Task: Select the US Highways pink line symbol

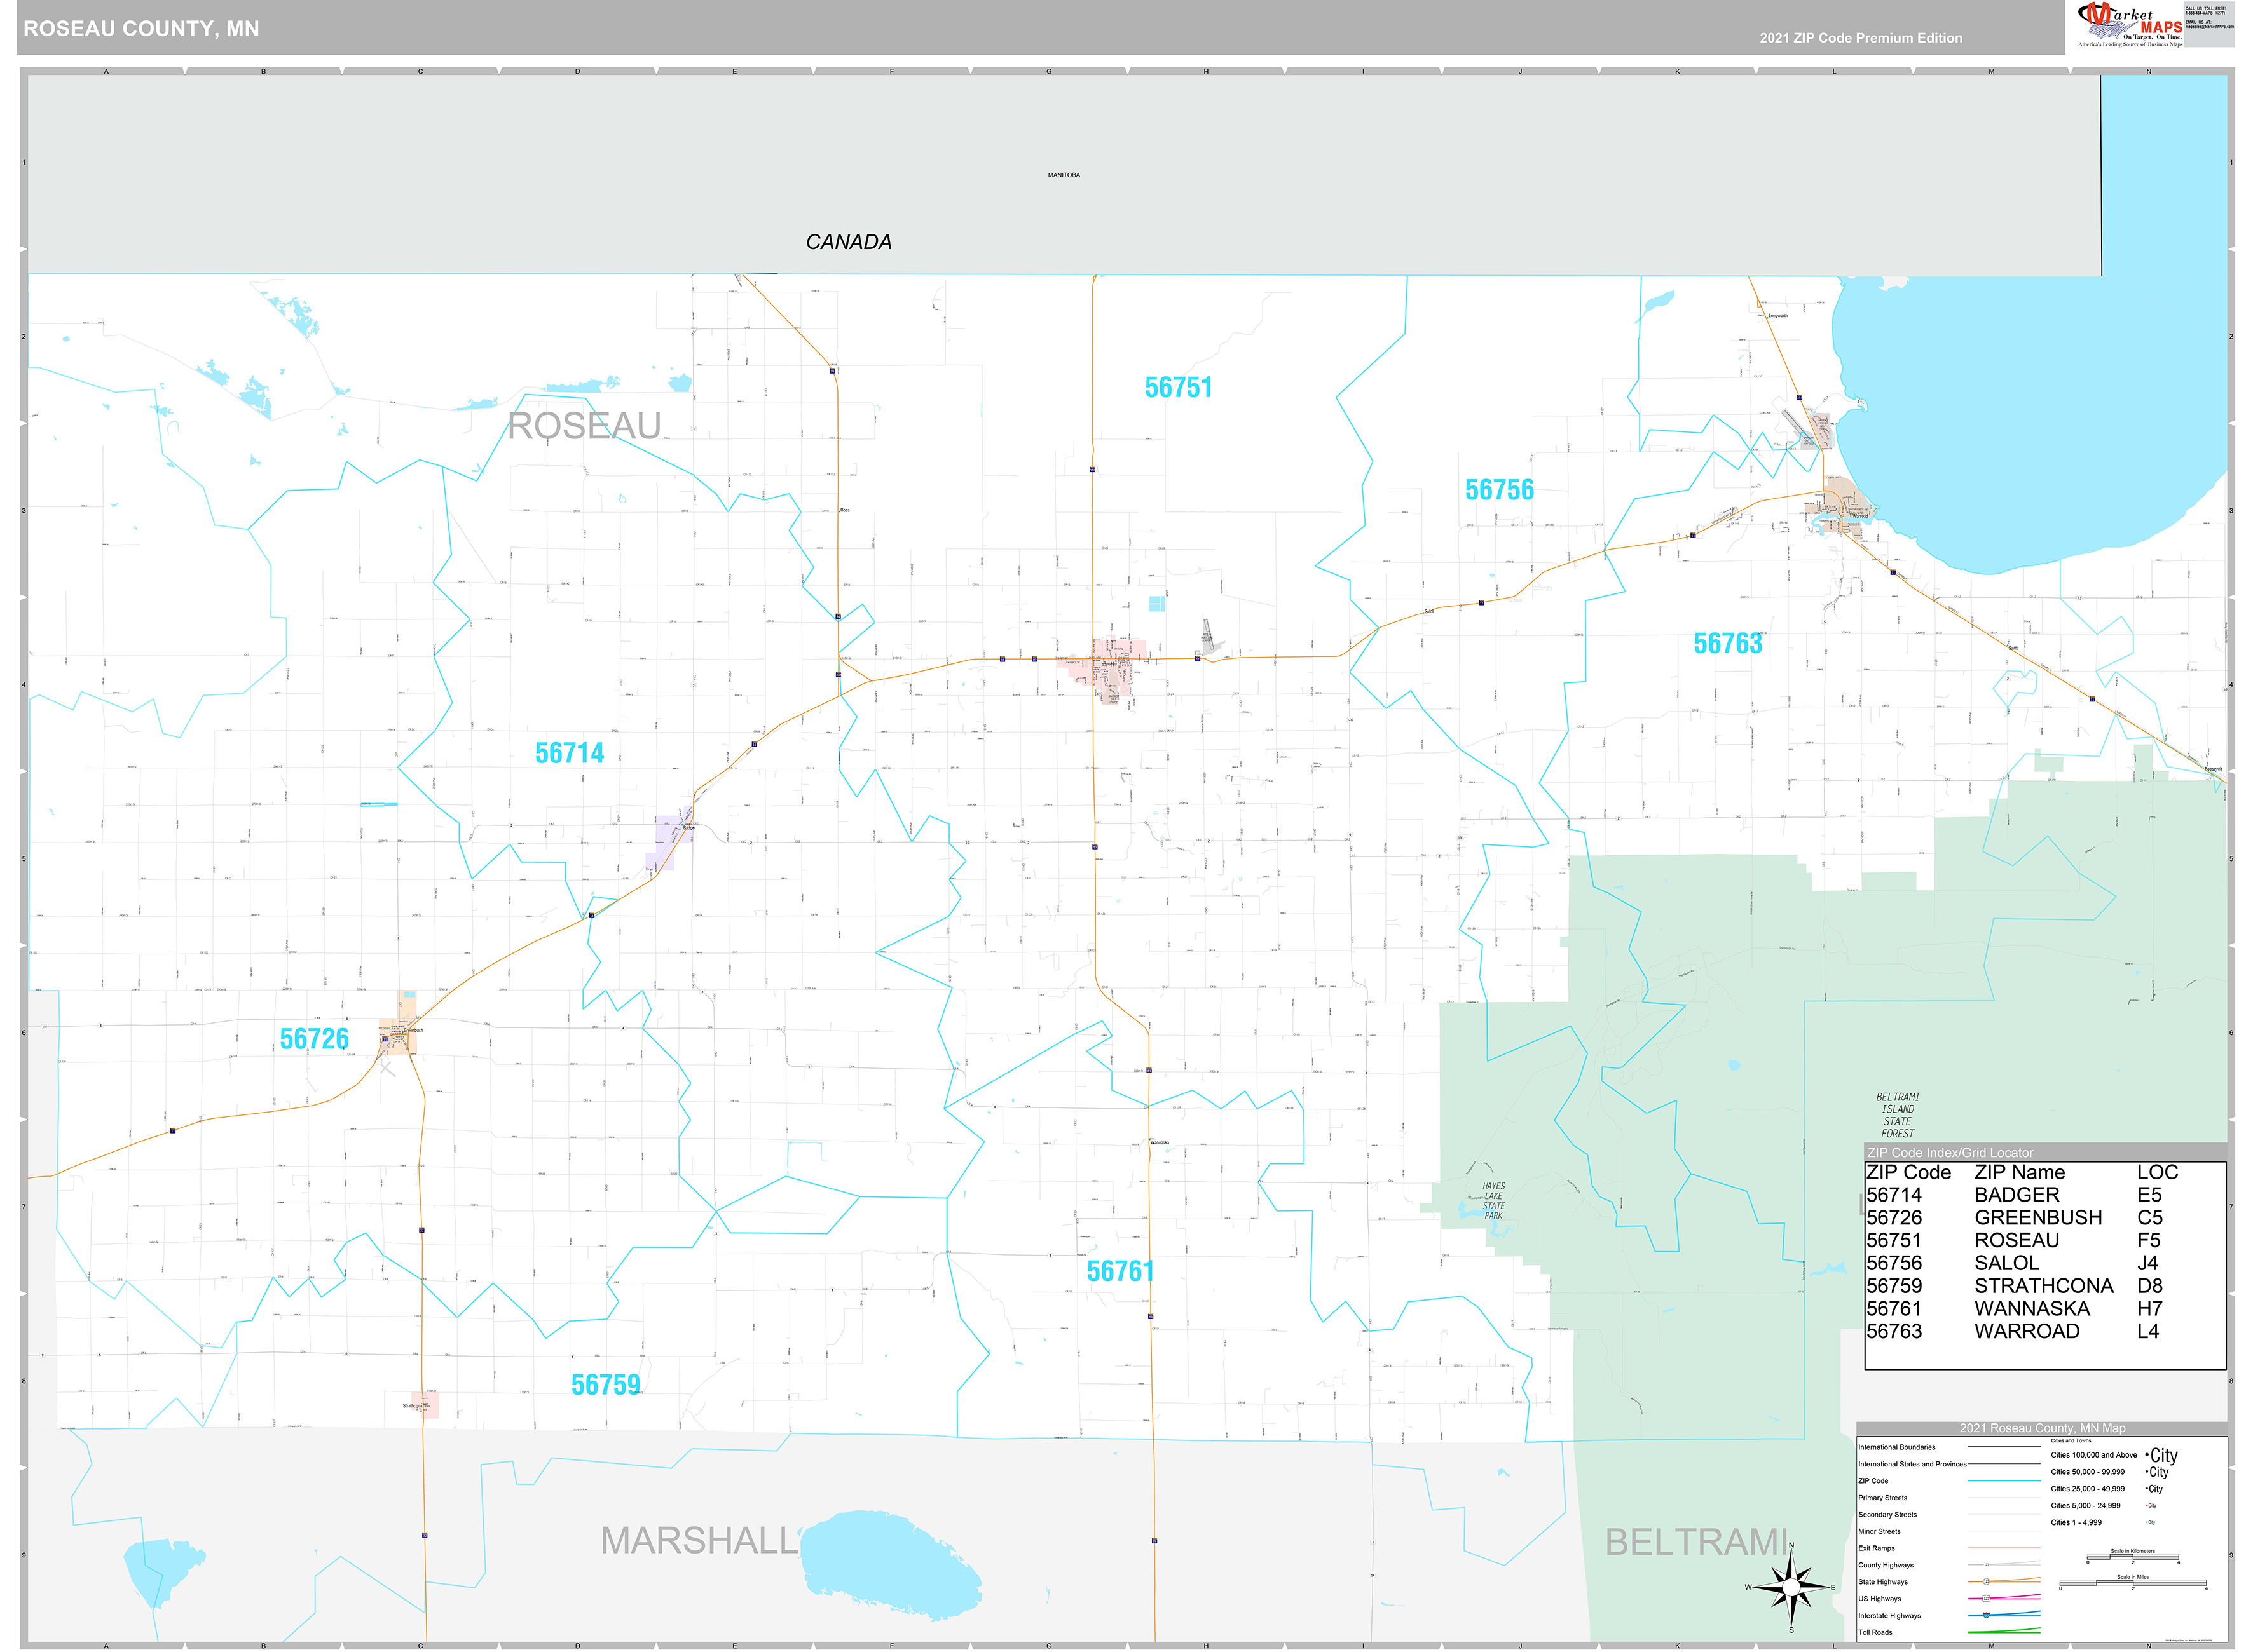Action: [2004, 1599]
